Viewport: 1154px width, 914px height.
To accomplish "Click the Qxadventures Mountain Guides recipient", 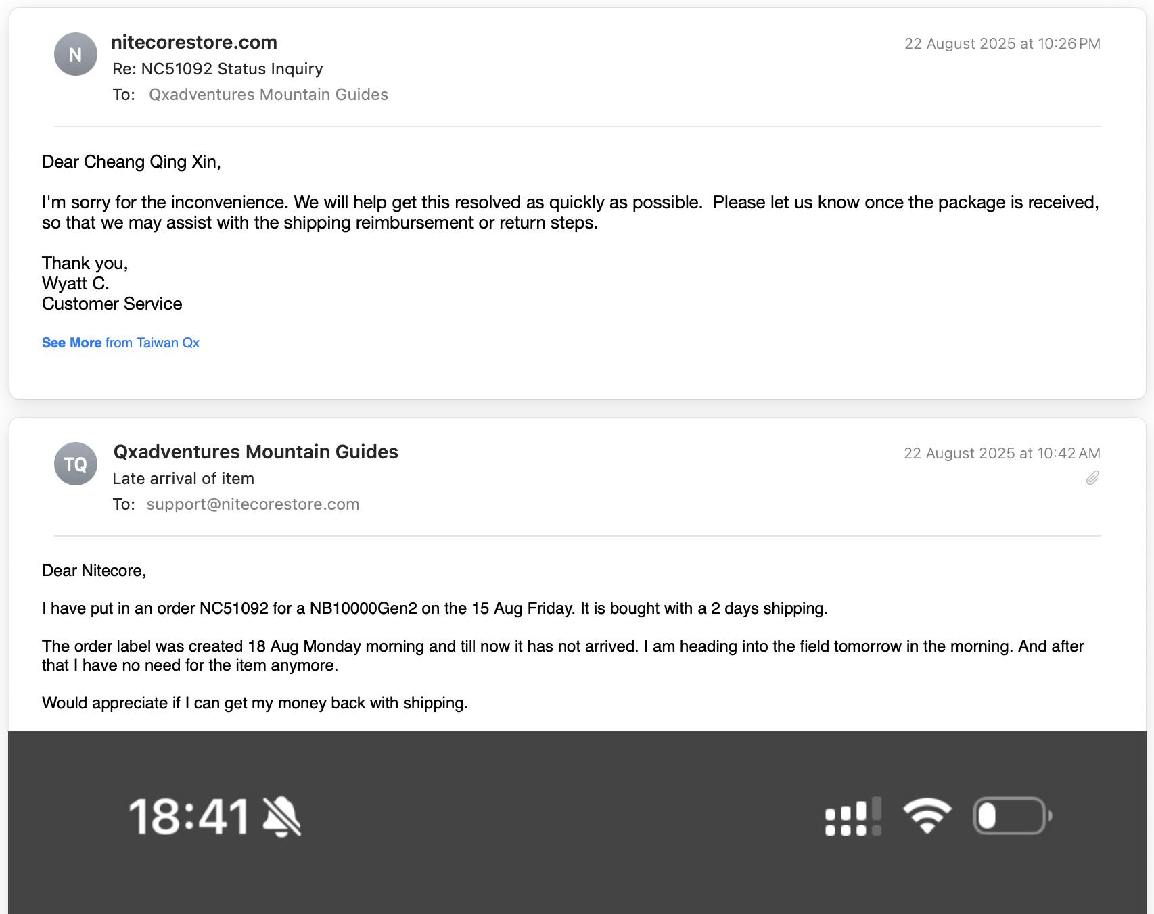I will [268, 95].
